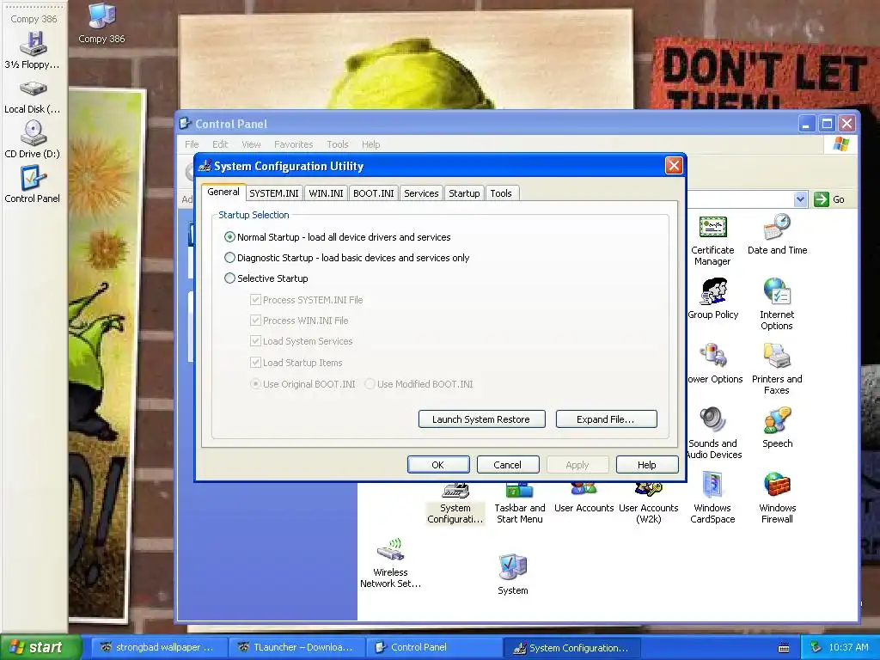Image resolution: width=880 pixels, height=660 pixels.
Task: Open the File menu in Control Panel
Action: [192, 144]
